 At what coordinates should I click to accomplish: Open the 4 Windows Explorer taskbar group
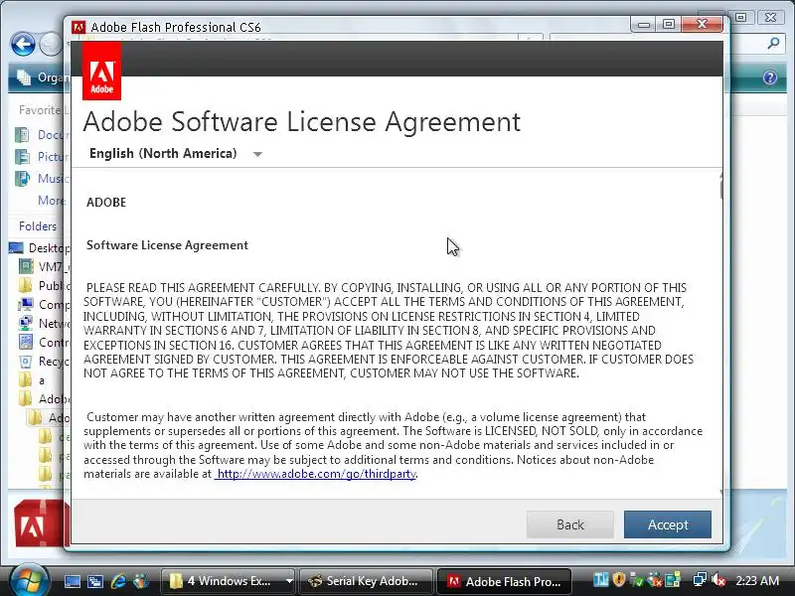(223, 581)
